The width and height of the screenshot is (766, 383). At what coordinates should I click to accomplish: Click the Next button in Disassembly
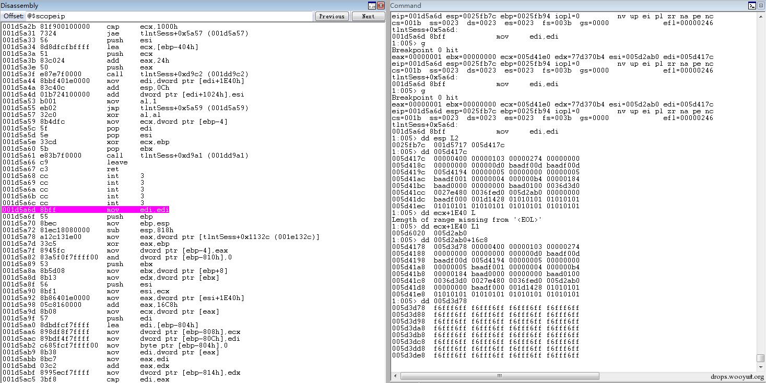pyautogui.click(x=368, y=16)
